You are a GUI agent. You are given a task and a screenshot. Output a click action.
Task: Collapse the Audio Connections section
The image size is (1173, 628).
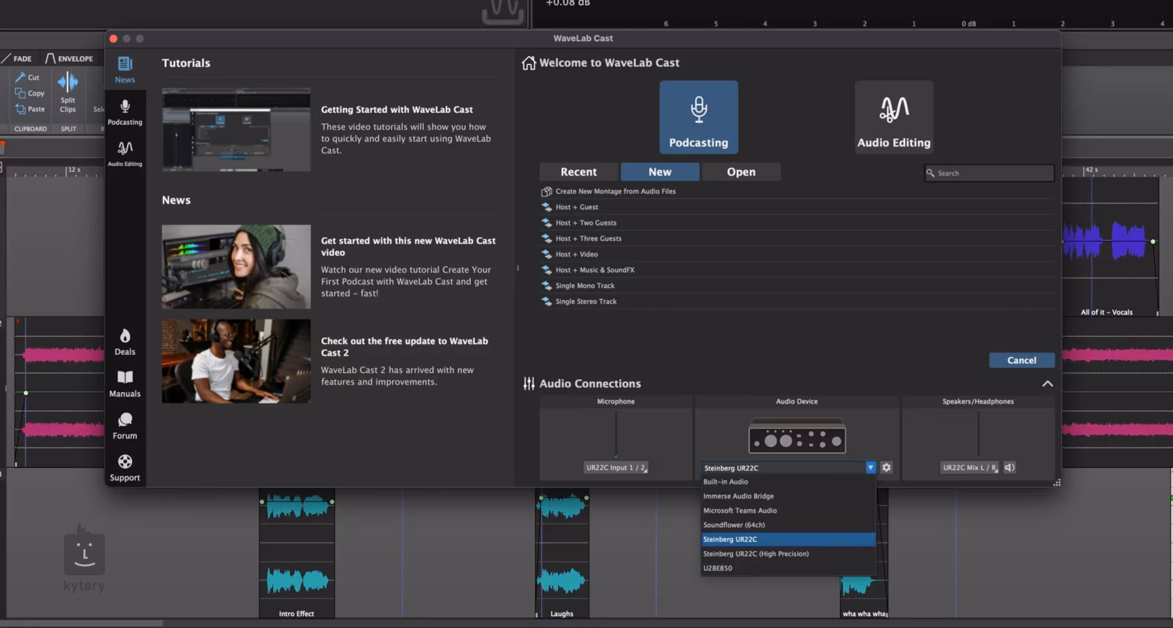coord(1047,384)
